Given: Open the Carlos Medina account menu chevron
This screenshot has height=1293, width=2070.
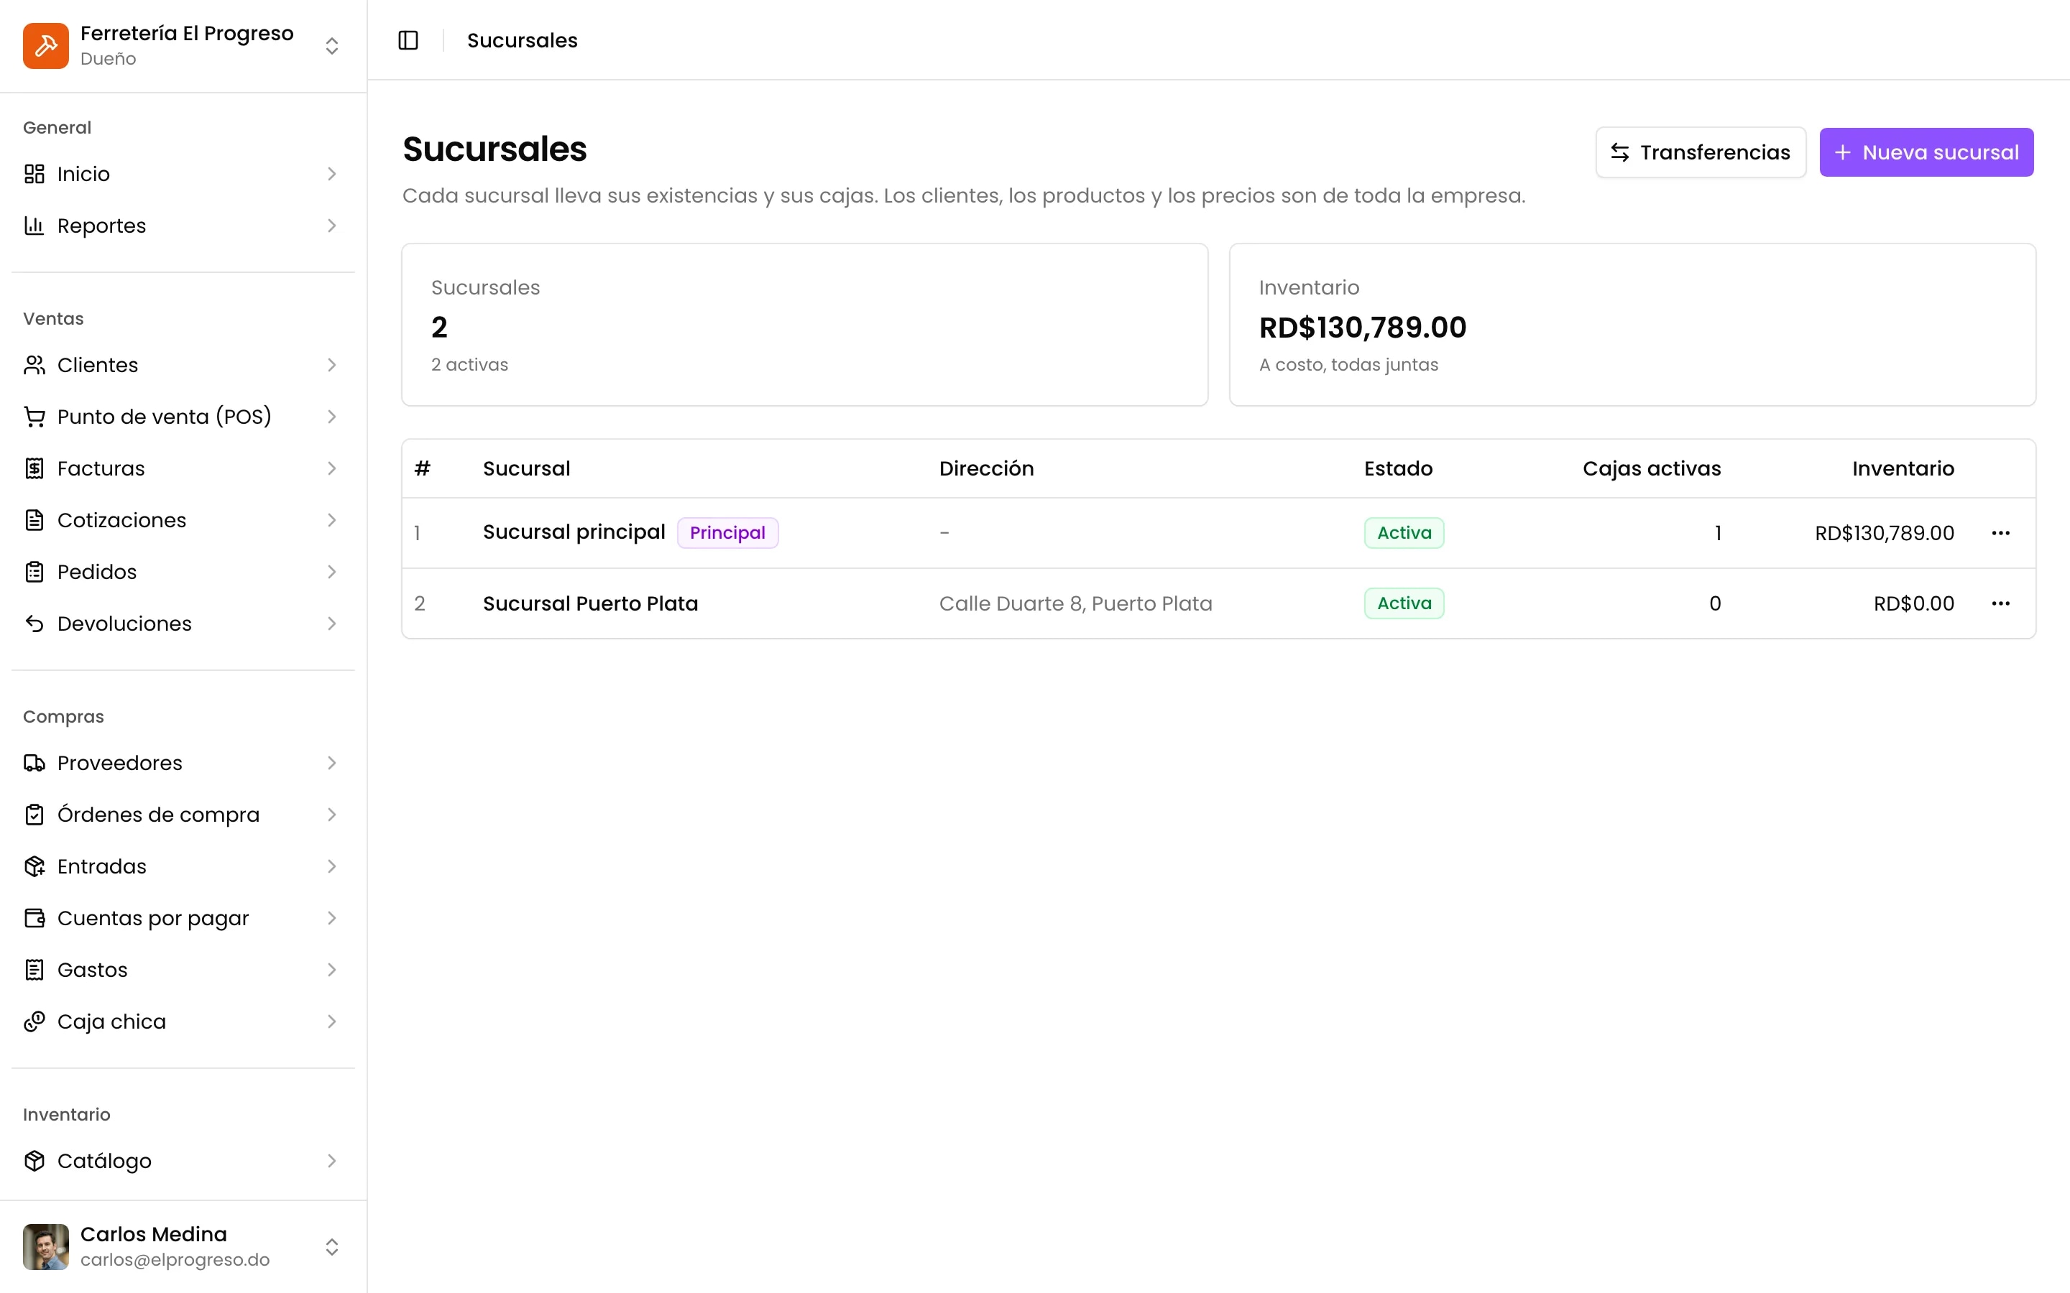Looking at the screenshot, I should [x=332, y=1247].
